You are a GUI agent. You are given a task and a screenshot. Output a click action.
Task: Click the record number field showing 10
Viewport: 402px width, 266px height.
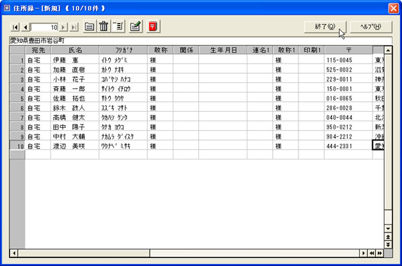pos(44,27)
